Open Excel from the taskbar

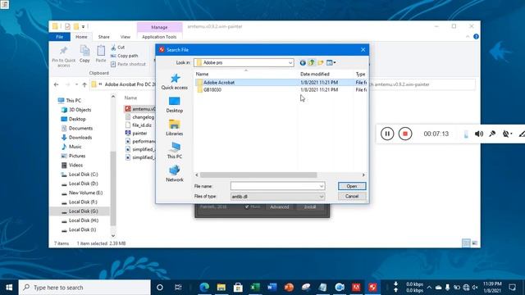(255, 288)
